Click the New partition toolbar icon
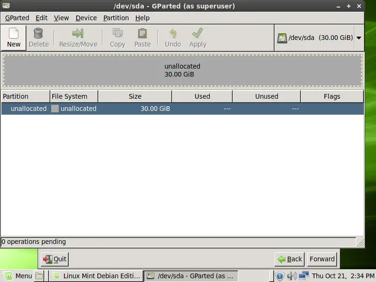 tap(14, 33)
